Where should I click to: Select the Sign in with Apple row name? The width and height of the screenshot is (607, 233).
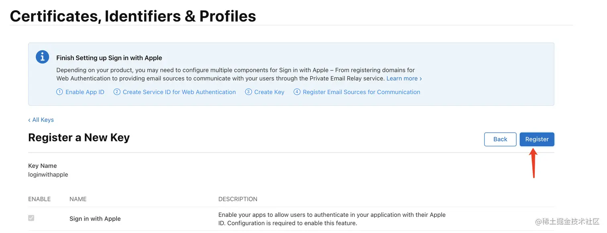(x=95, y=219)
